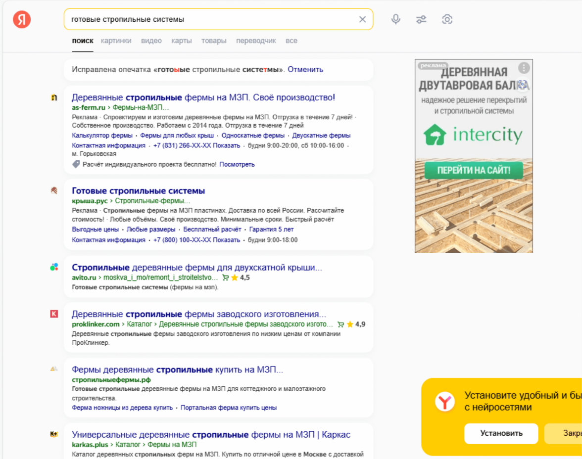Click Контактная информация under as-ferm.ru ad
This screenshot has height=459, width=582.
pos(109,145)
